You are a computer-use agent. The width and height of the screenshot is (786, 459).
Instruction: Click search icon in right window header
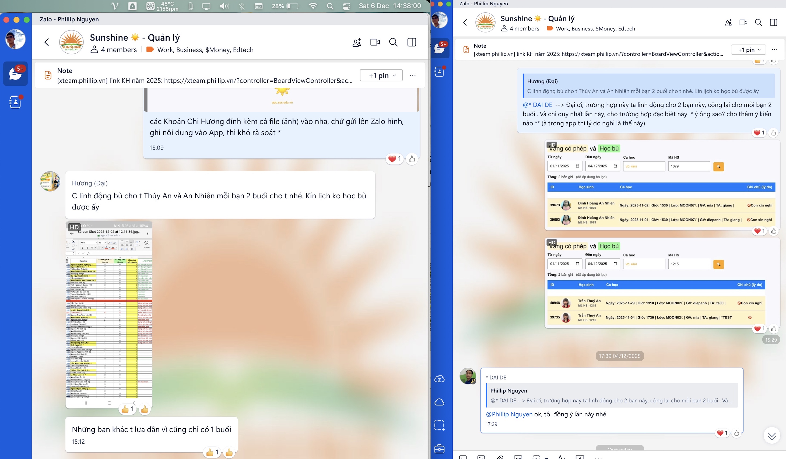[x=758, y=22]
